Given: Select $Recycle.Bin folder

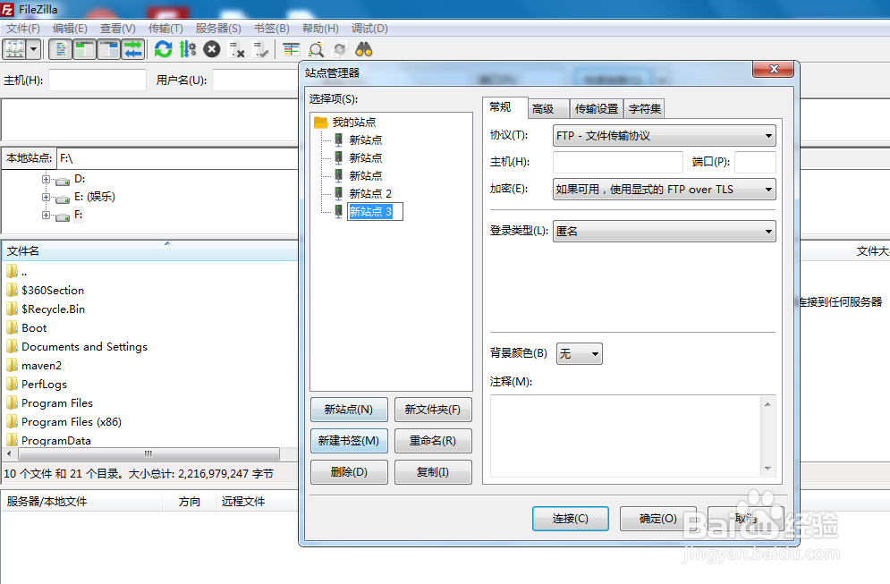Looking at the screenshot, I should [x=54, y=309].
